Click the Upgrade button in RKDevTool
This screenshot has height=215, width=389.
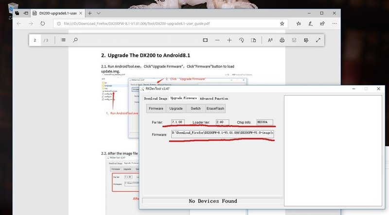(176, 109)
